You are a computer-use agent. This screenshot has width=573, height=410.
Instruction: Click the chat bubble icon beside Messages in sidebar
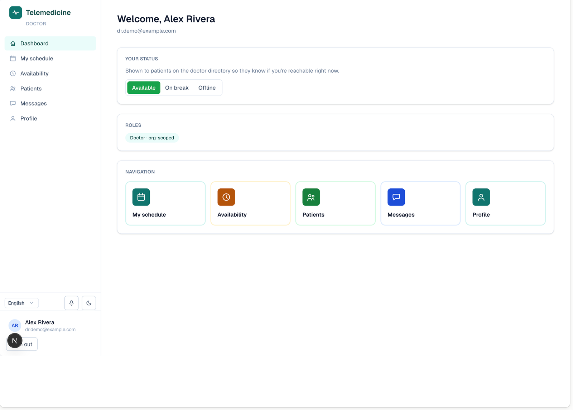[13, 103]
